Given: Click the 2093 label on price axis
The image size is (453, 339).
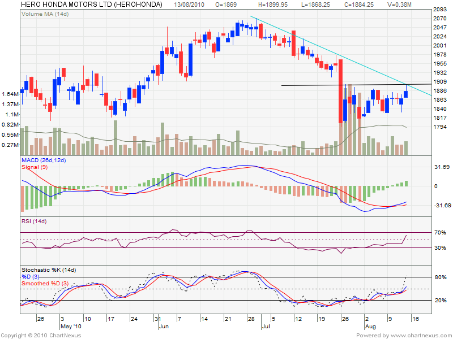Looking at the screenshot, I should (440, 10).
